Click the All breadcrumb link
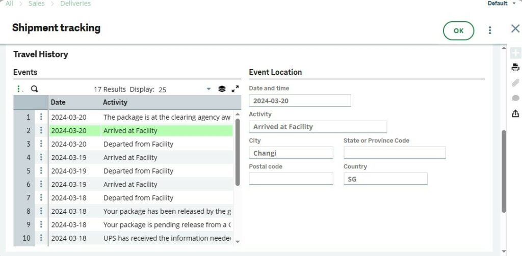This screenshot has height=256, width=522. (9, 4)
